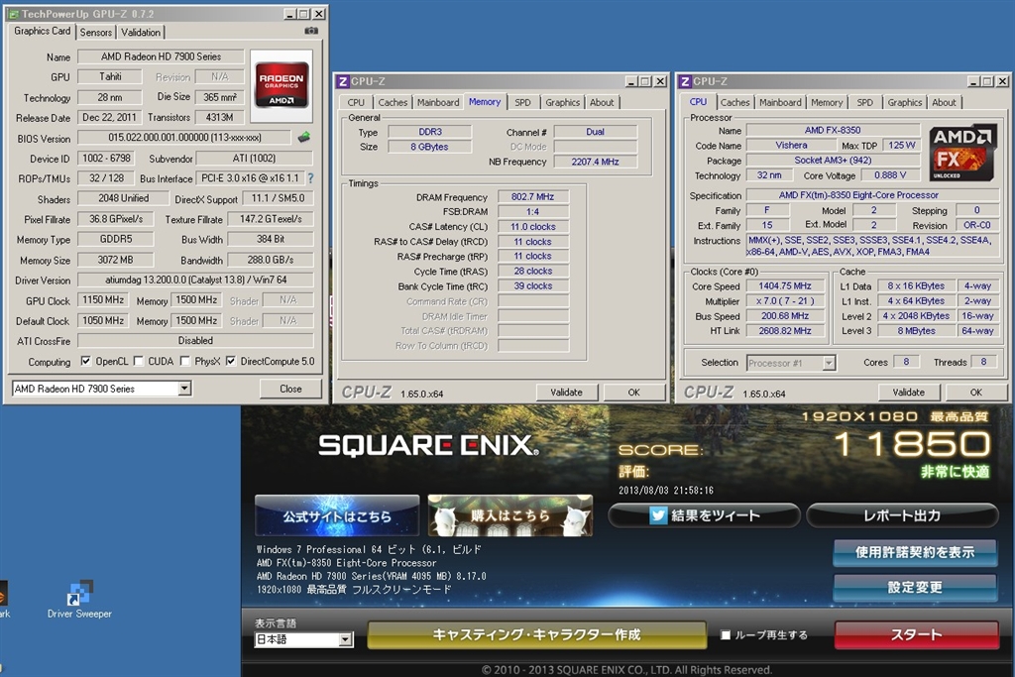Click the GPU-Z camera screenshot icon
Image resolution: width=1015 pixels, height=677 pixels.
pos(311,31)
